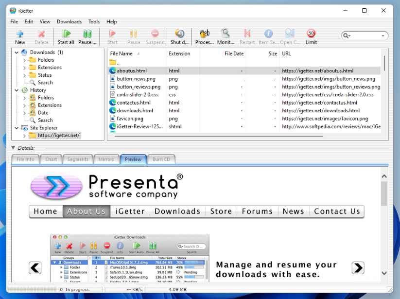Click Contact Us in the preview navigation
This screenshot has width=400, height=299.
click(x=337, y=211)
